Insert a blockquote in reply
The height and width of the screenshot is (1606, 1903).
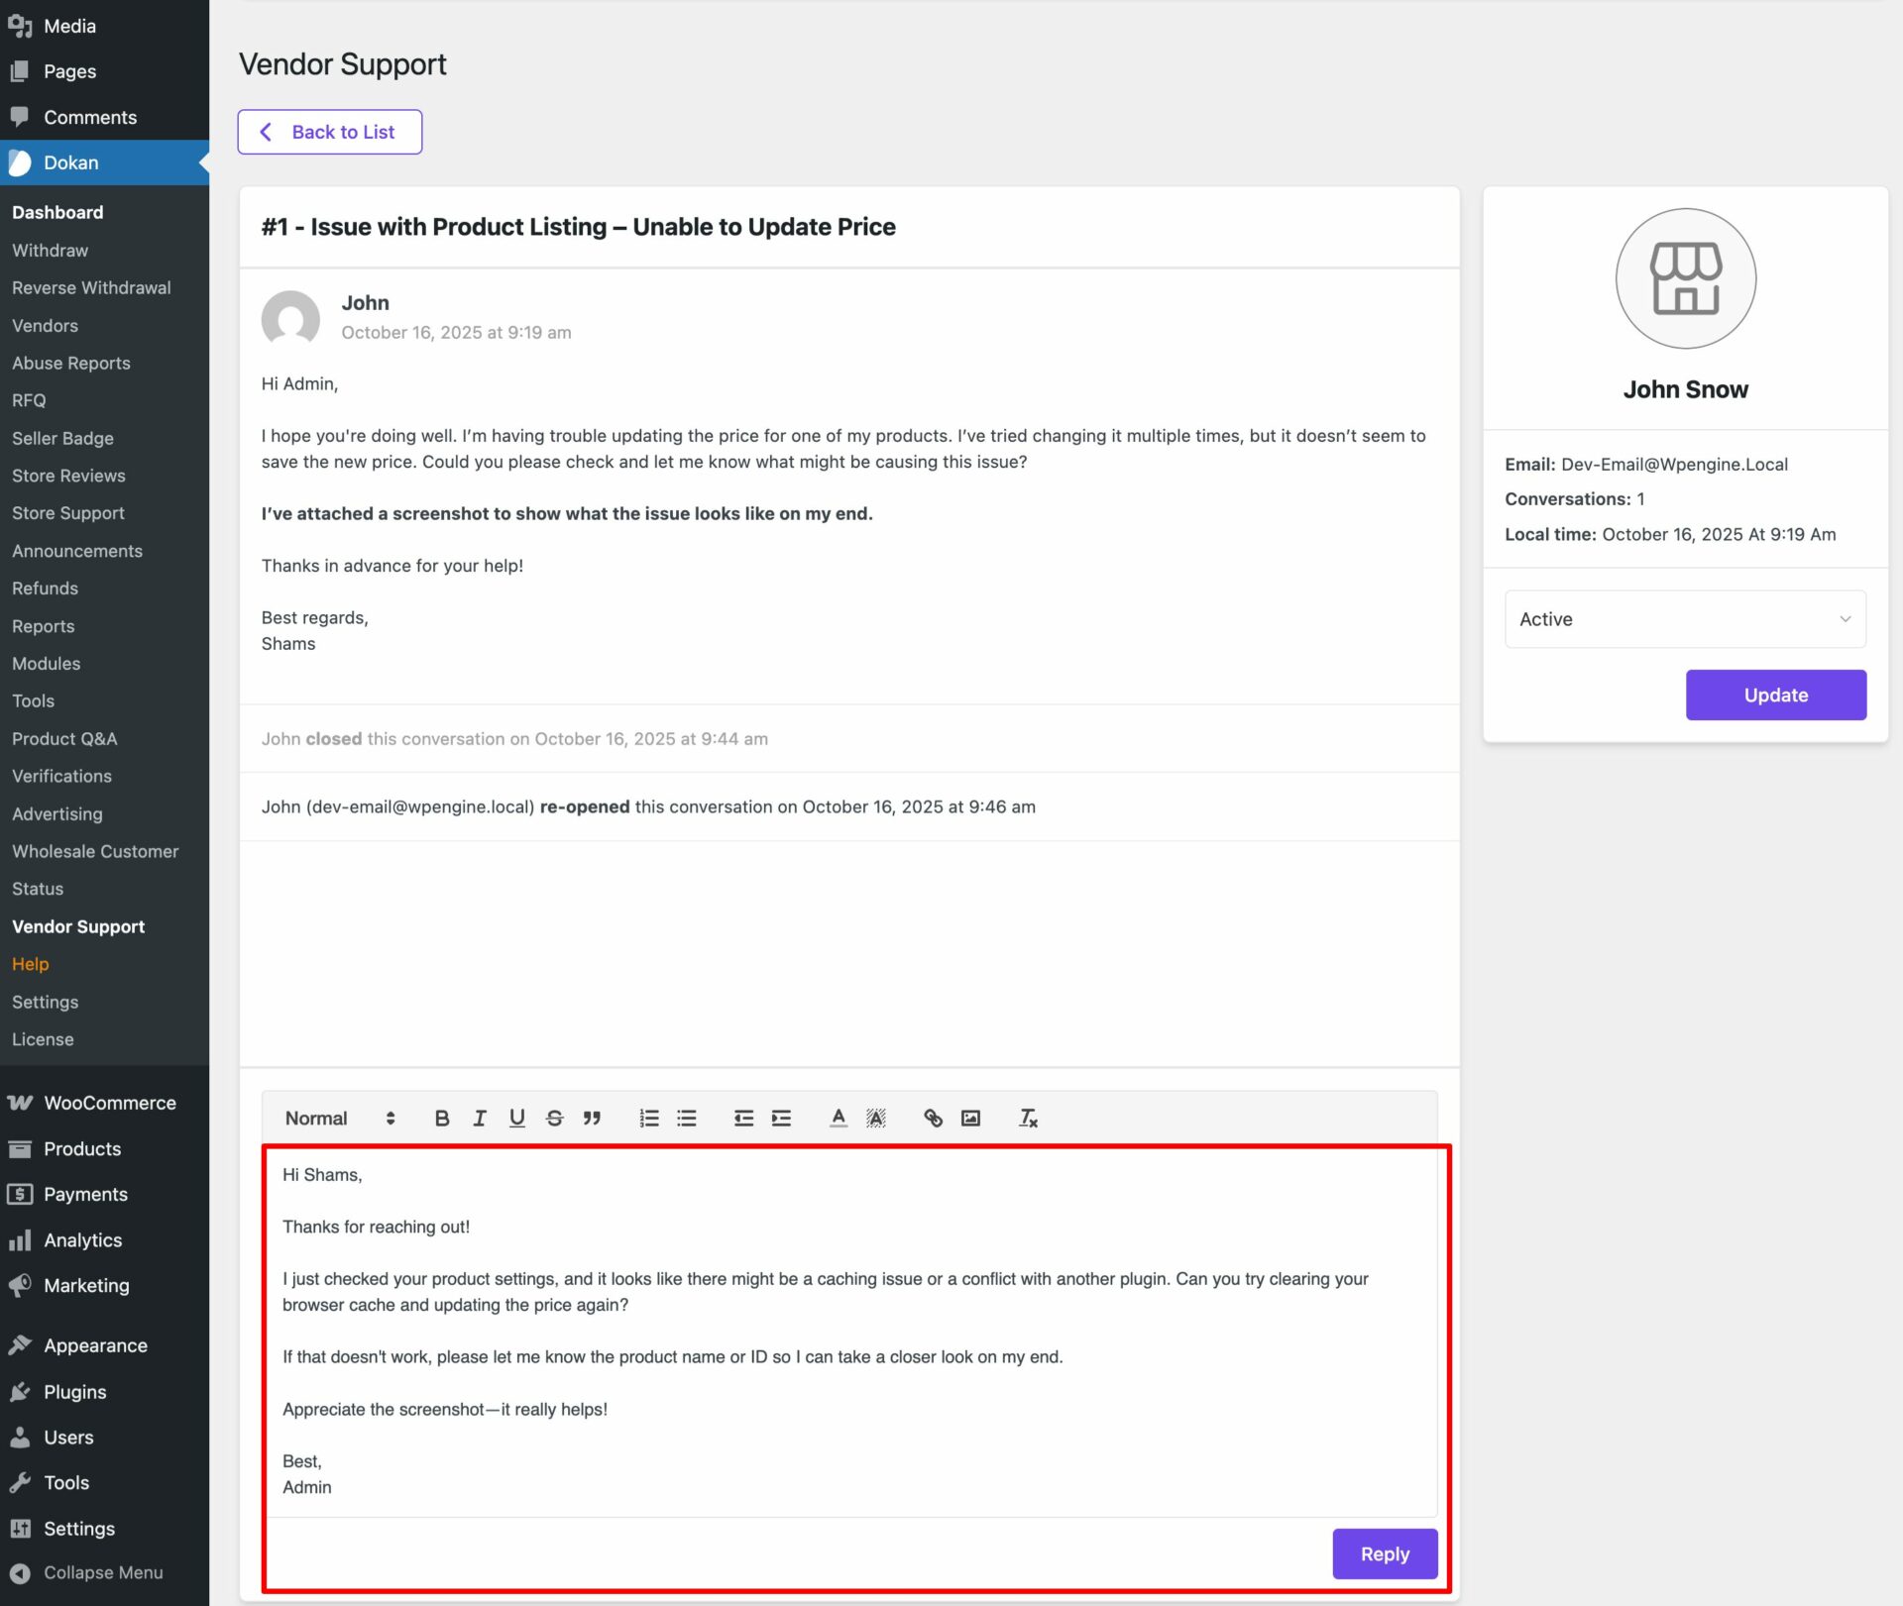point(592,1118)
